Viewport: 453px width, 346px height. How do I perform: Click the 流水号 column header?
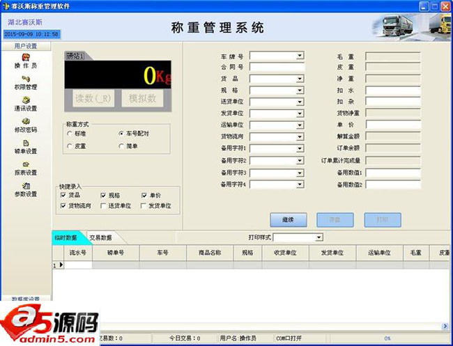78,253
